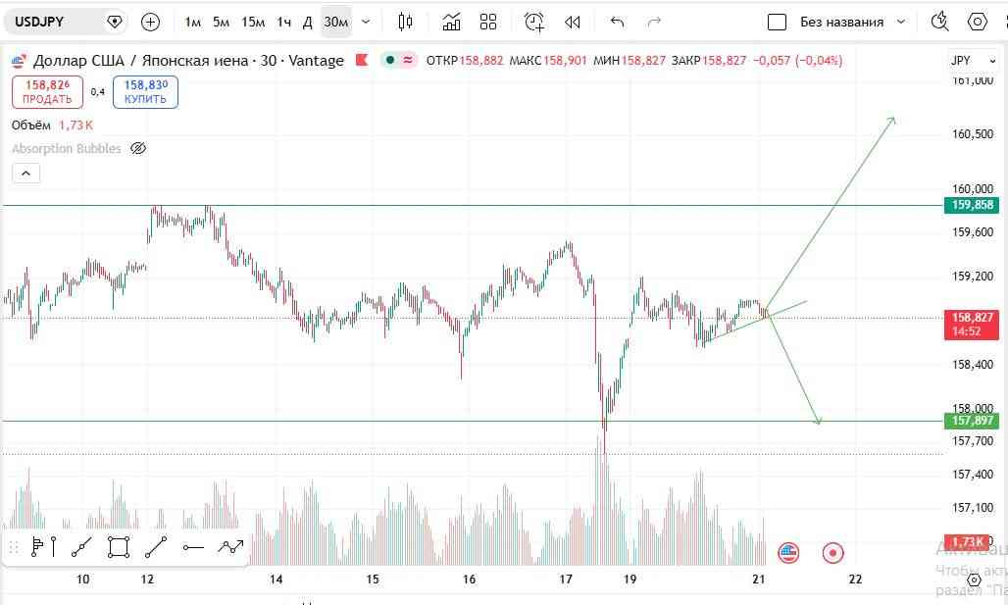Select the daily Д timeframe
The width and height of the screenshot is (1008, 605).
coord(307,22)
